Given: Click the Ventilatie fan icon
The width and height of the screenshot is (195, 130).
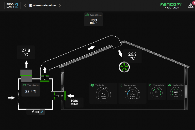Looking at the screenshot, I should click(x=92, y=85).
